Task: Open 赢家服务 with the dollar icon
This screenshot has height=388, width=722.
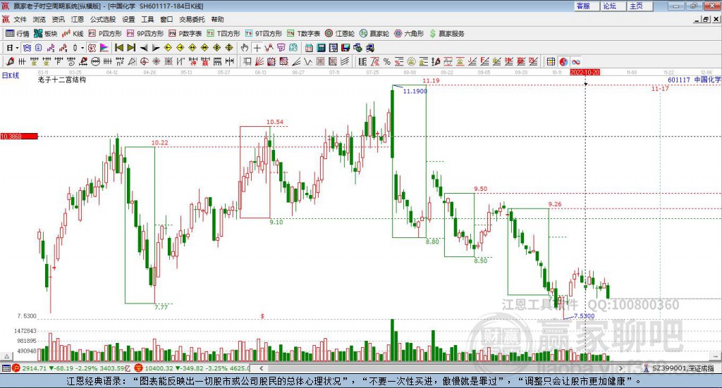Action: (x=446, y=34)
